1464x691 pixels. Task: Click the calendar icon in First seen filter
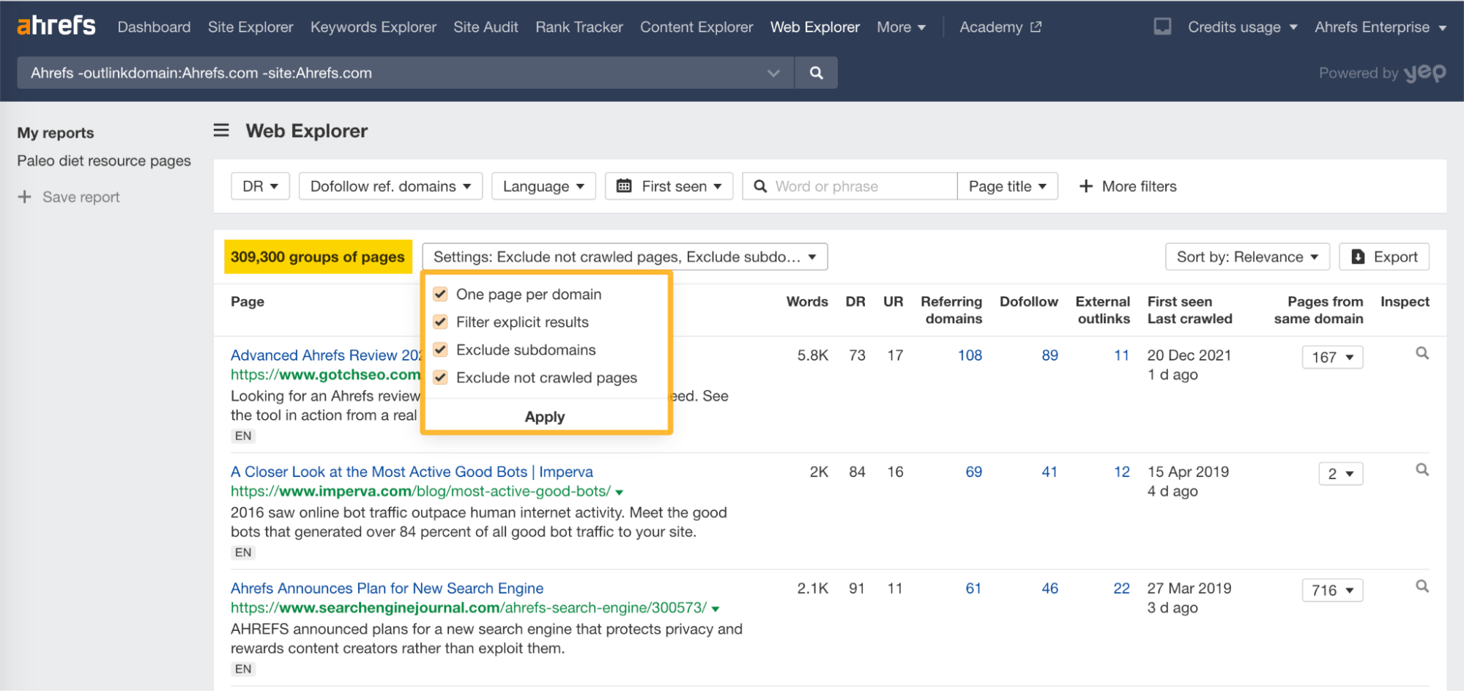click(x=624, y=186)
